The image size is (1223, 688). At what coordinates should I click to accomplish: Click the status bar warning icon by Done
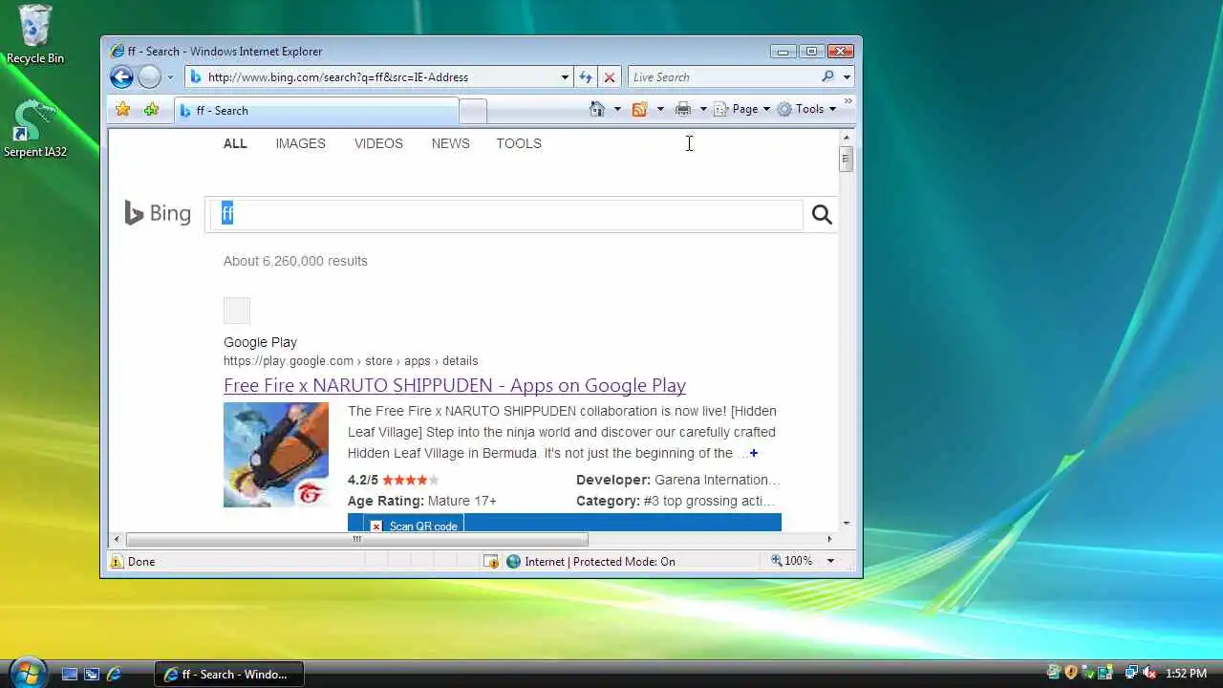(x=117, y=562)
